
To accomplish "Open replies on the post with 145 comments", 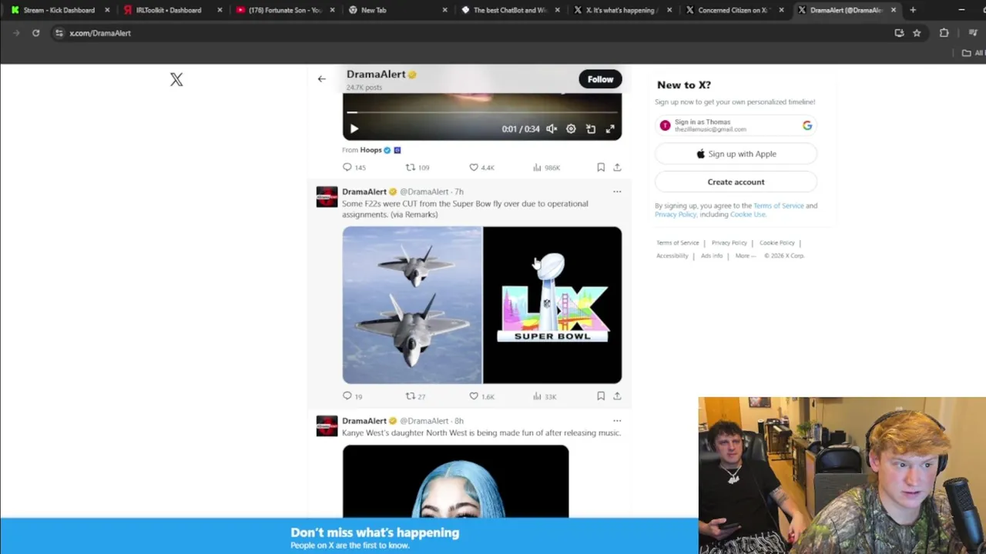I will [354, 167].
